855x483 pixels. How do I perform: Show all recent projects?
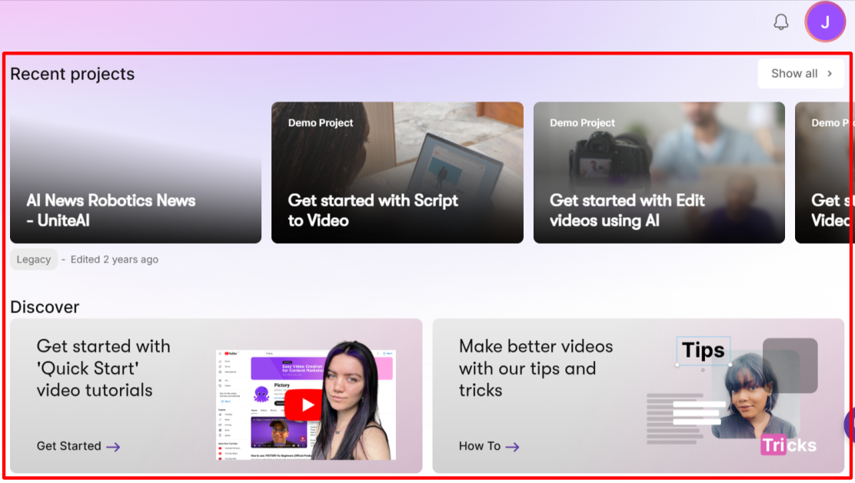(x=800, y=74)
